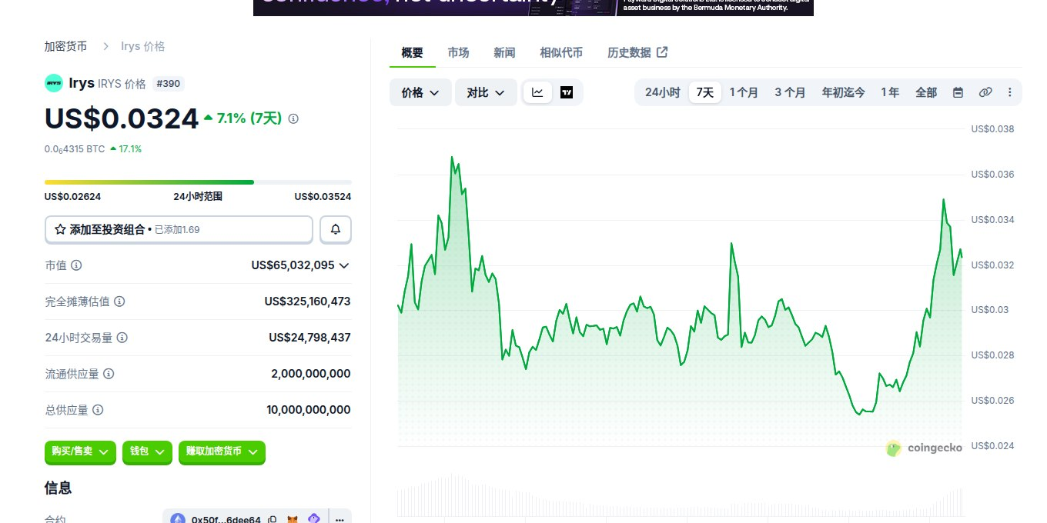This screenshot has height=523, width=1047.
Task: Click the 10,000,000,000 total supply value
Action: pyautogui.click(x=309, y=410)
